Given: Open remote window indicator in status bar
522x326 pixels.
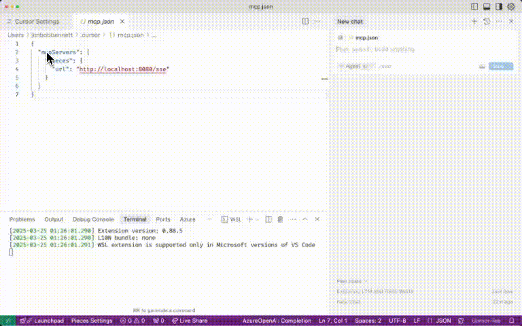Looking at the screenshot, I should (7, 321).
